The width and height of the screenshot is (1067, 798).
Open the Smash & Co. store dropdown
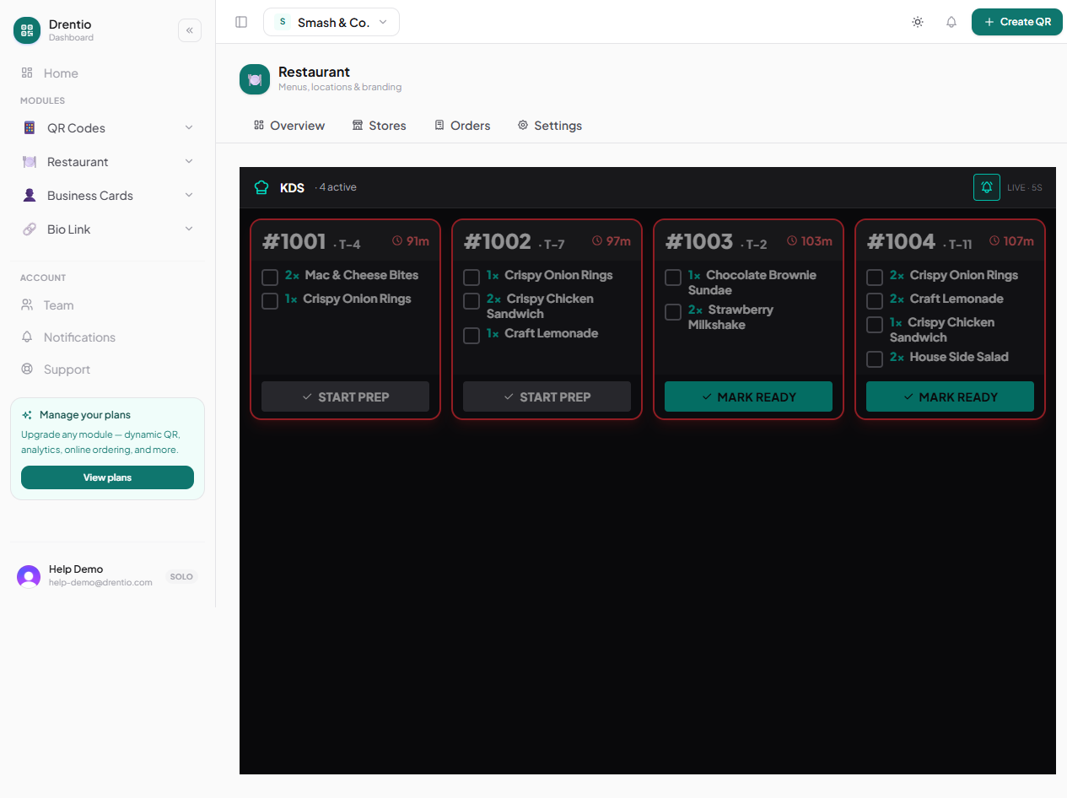click(x=331, y=22)
